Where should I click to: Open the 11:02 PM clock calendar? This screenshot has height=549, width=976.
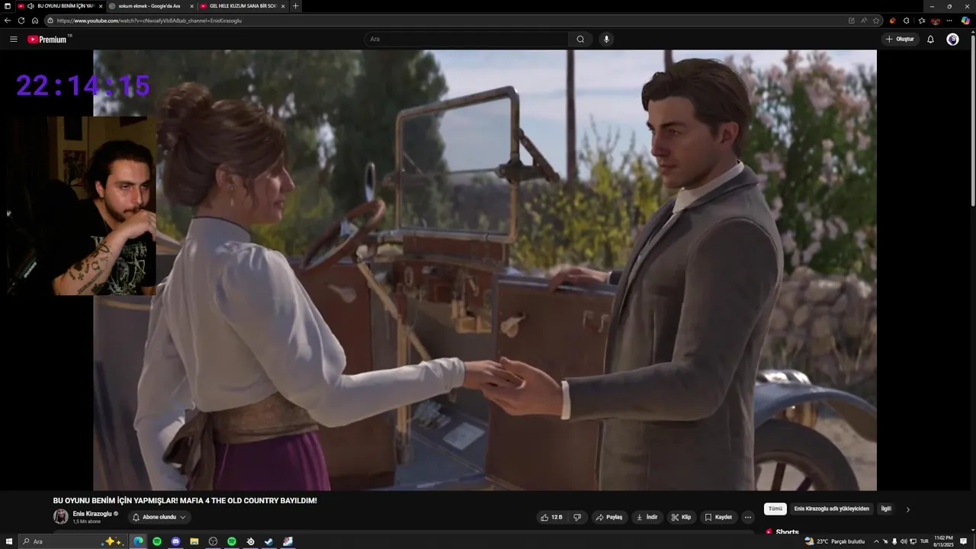943,541
